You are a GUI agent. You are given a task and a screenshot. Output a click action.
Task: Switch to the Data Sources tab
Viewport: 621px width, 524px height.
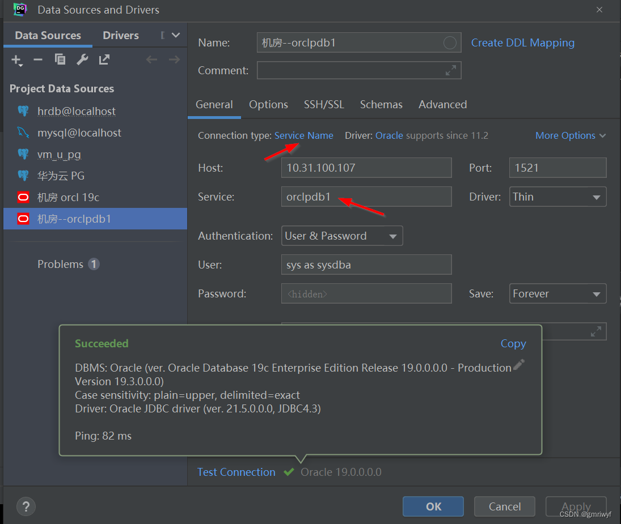(48, 36)
